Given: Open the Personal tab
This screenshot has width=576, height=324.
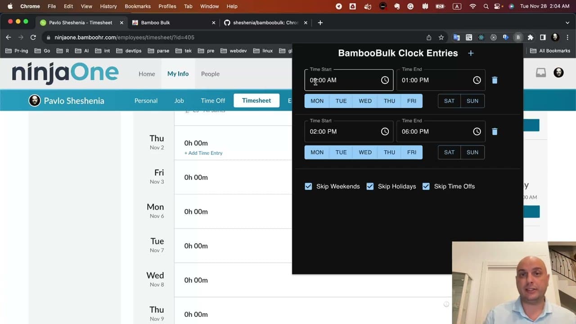Looking at the screenshot, I should click(x=146, y=101).
